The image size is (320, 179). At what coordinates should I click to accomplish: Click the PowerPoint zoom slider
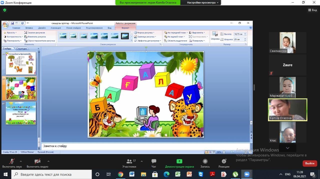pyautogui.click(x=235, y=152)
